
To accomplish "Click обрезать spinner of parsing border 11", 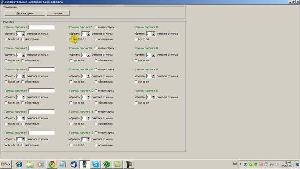I will (86, 118).
